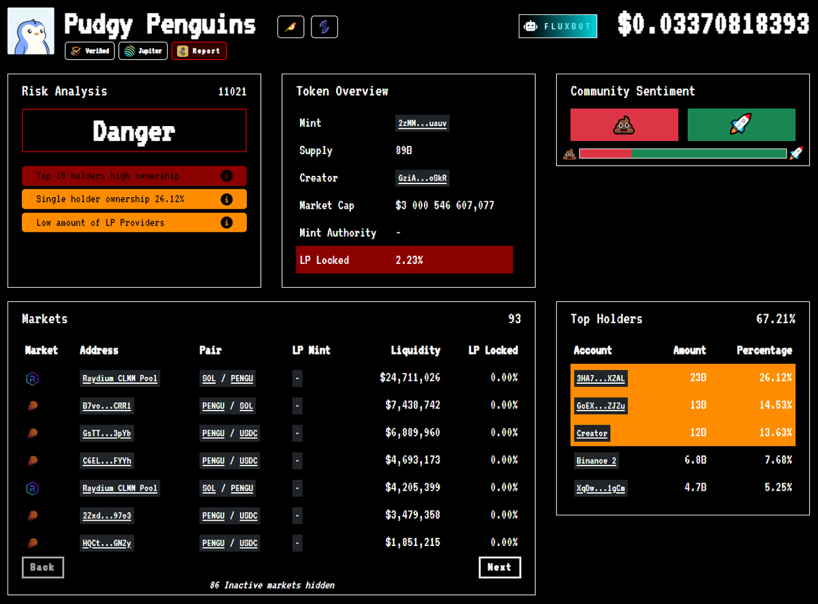The width and height of the screenshot is (818, 604).
Task: Open the Creator holder account link
Action: pos(592,433)
